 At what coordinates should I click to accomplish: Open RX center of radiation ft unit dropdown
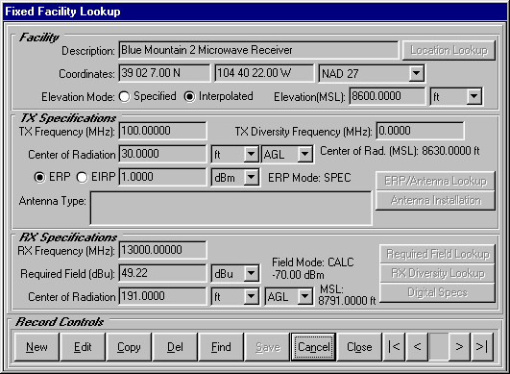click(251, 296)
